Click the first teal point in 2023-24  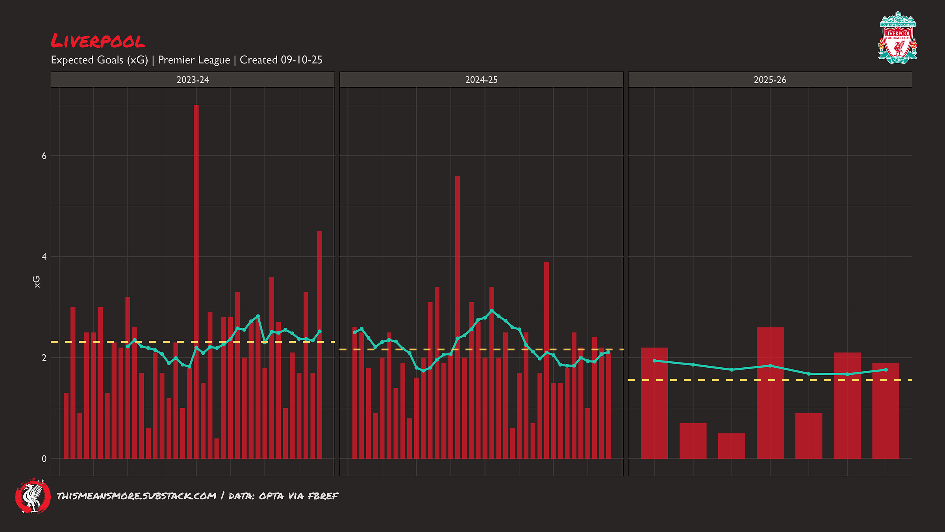(x=128, y=346)
